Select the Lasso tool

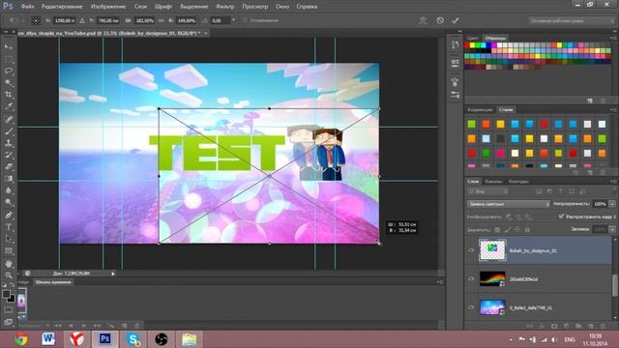9,71
